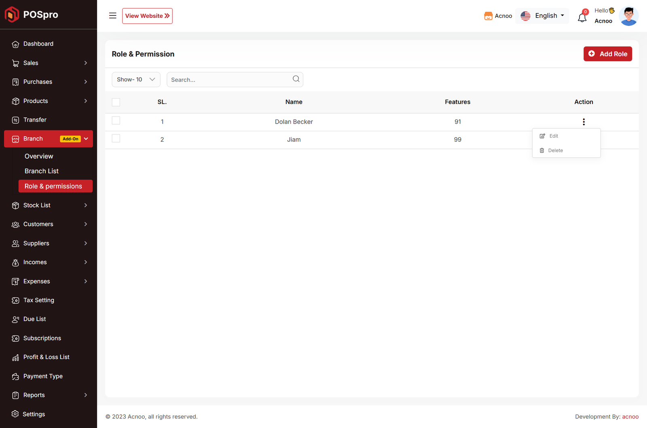
Task: Open Profit & Loss List in sidebar
Action: (x=47, y=357)
